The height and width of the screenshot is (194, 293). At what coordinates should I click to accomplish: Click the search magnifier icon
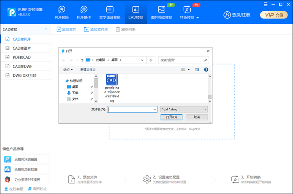point(205,60)
